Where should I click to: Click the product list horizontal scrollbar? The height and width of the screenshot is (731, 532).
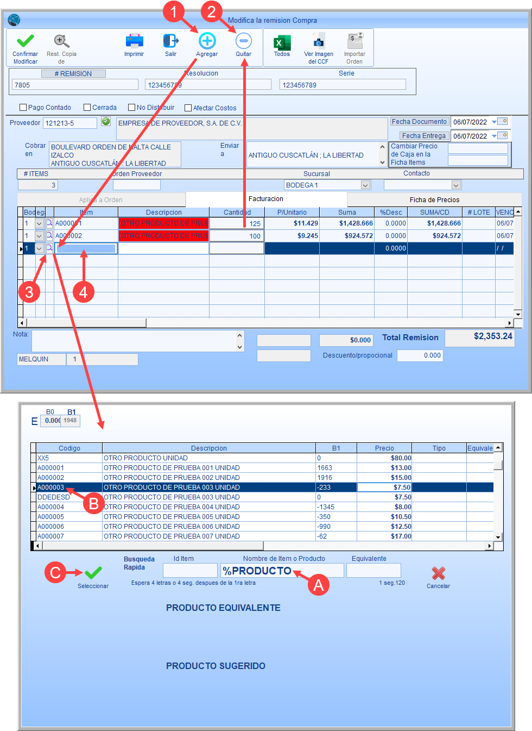coord(263,546)
